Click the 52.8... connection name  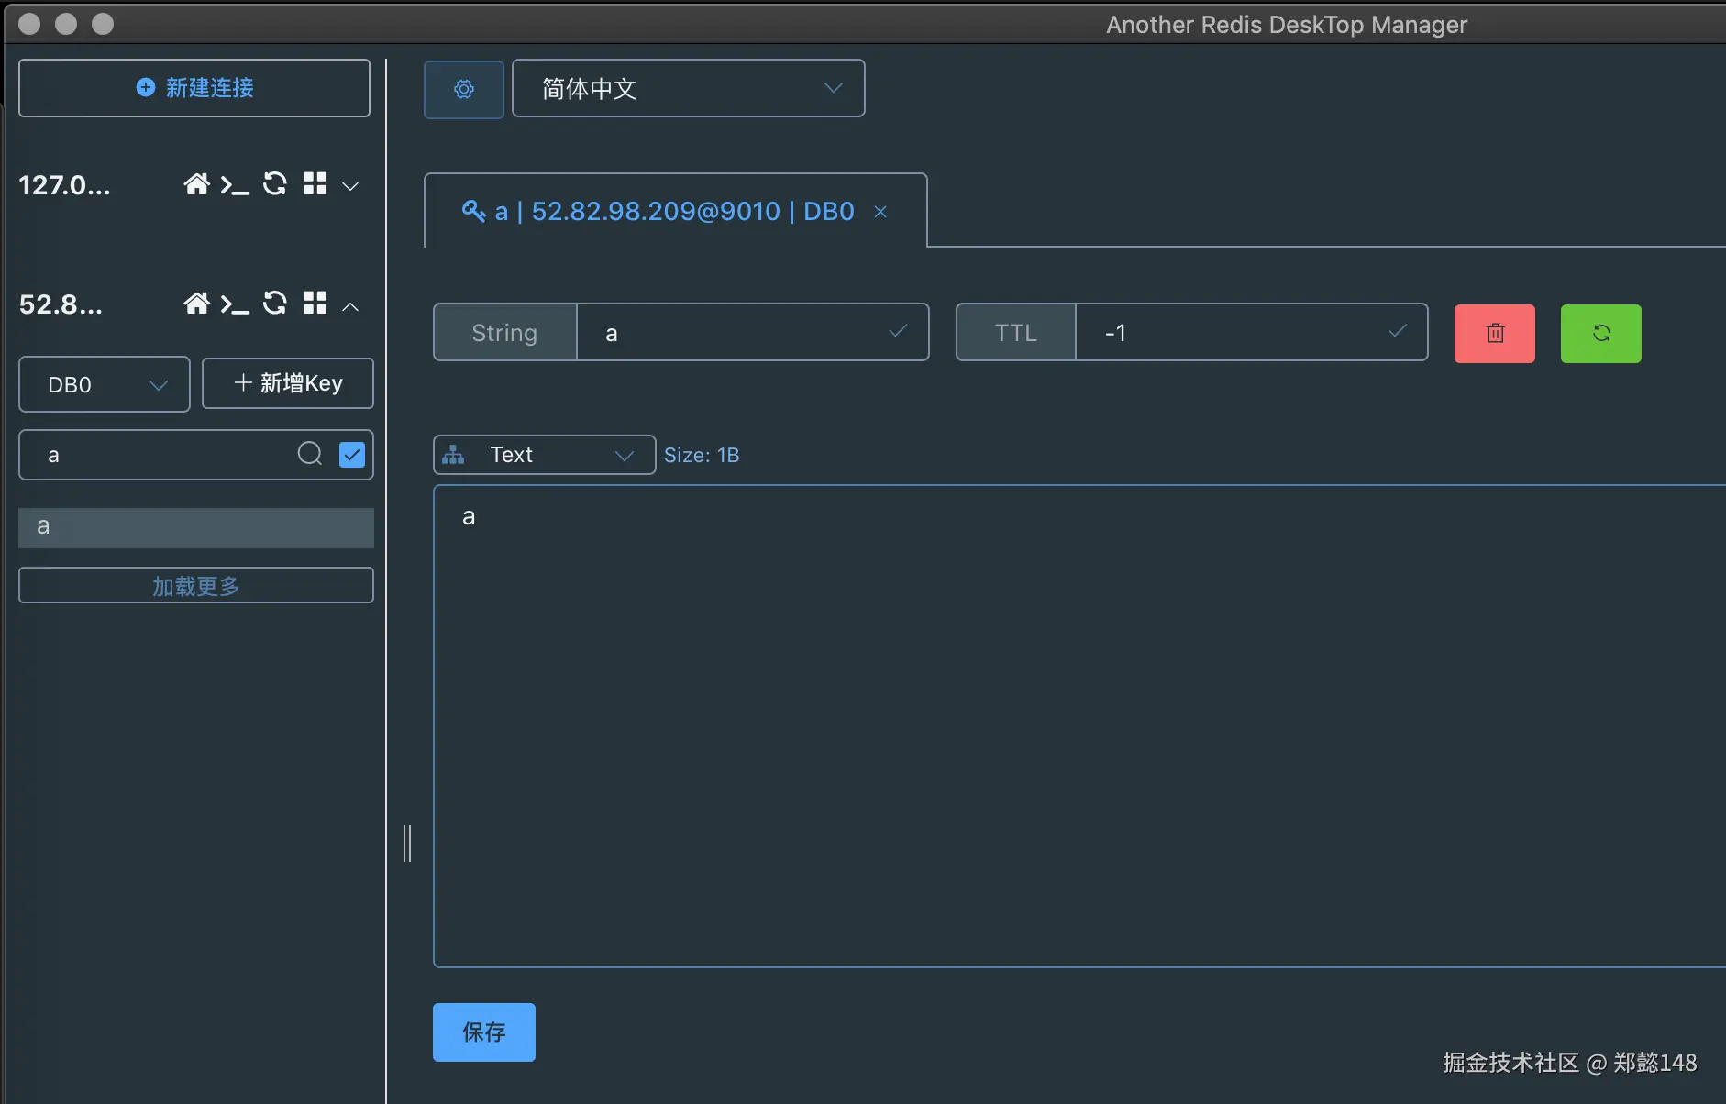click(61, 304)
